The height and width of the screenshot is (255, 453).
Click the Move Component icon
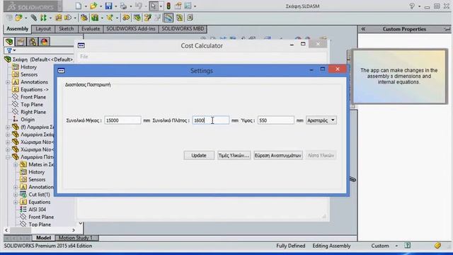click(68, 18)
